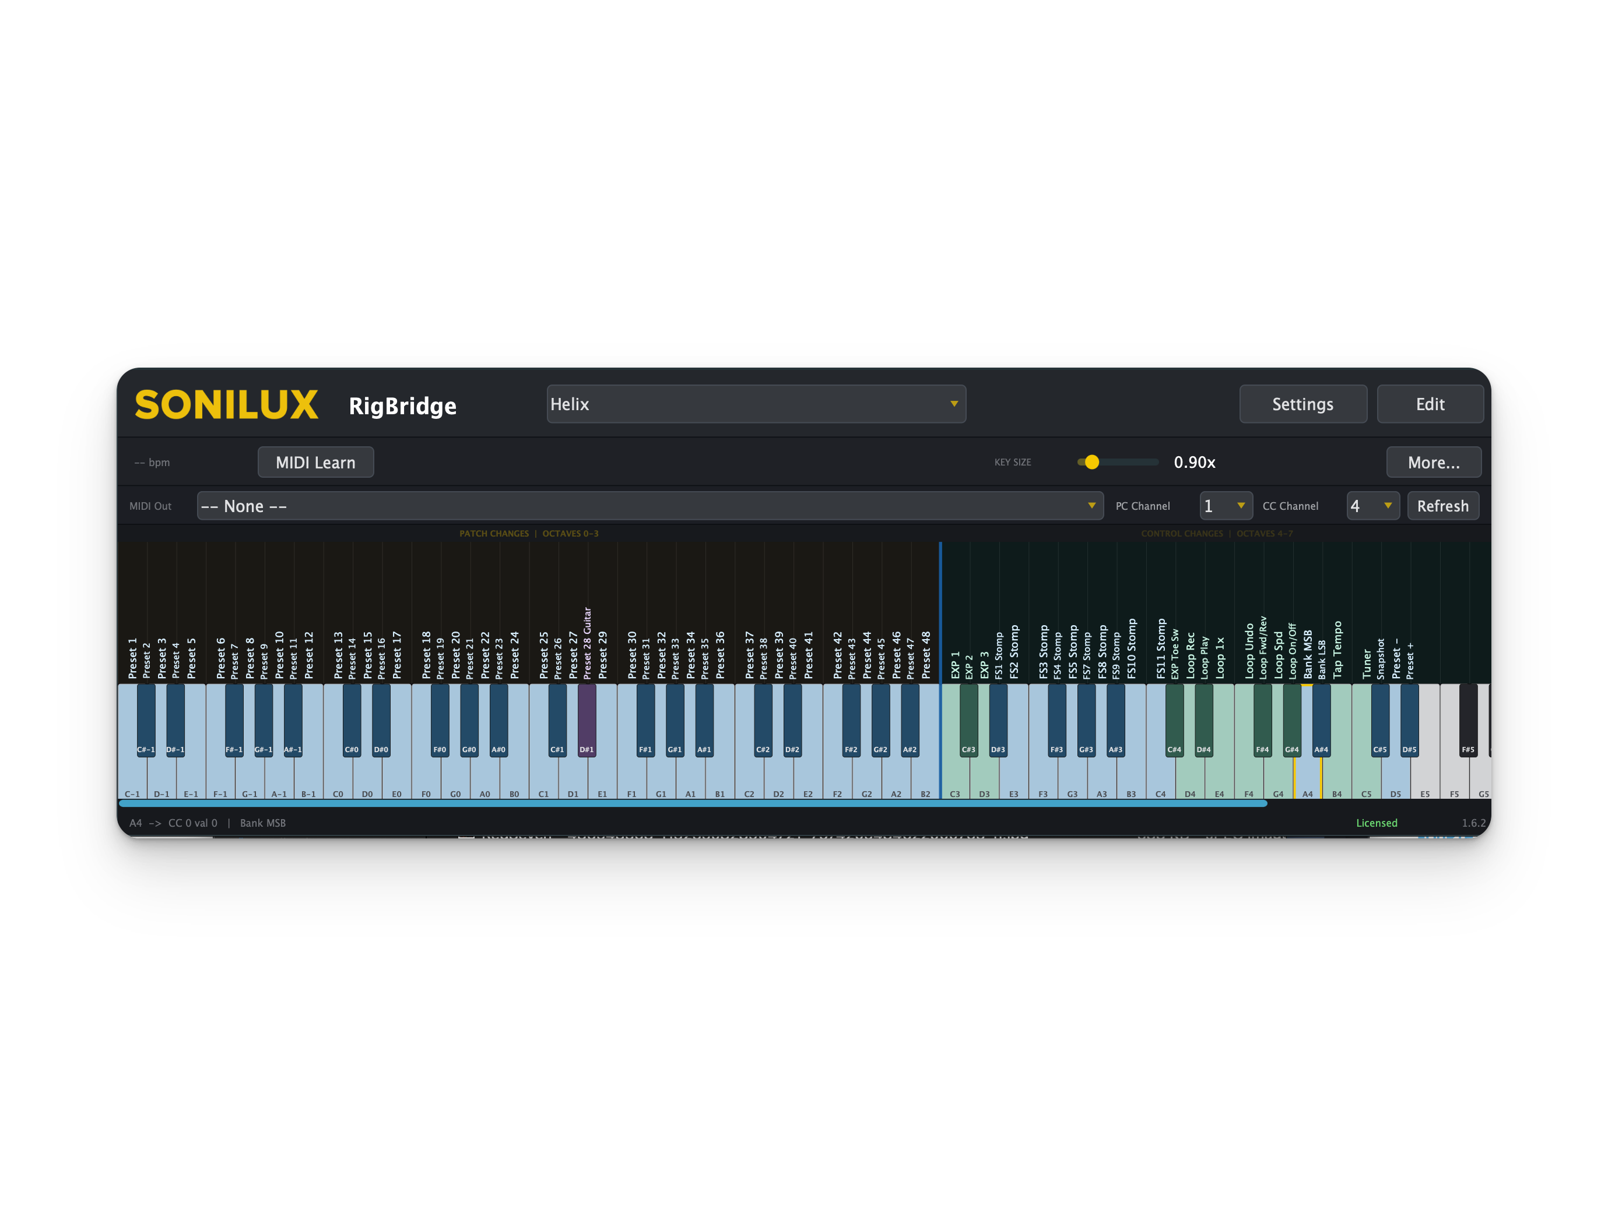Click the SONILUX logo
This screenshot has height=1206, width=1608.
[x=226, y=405]
